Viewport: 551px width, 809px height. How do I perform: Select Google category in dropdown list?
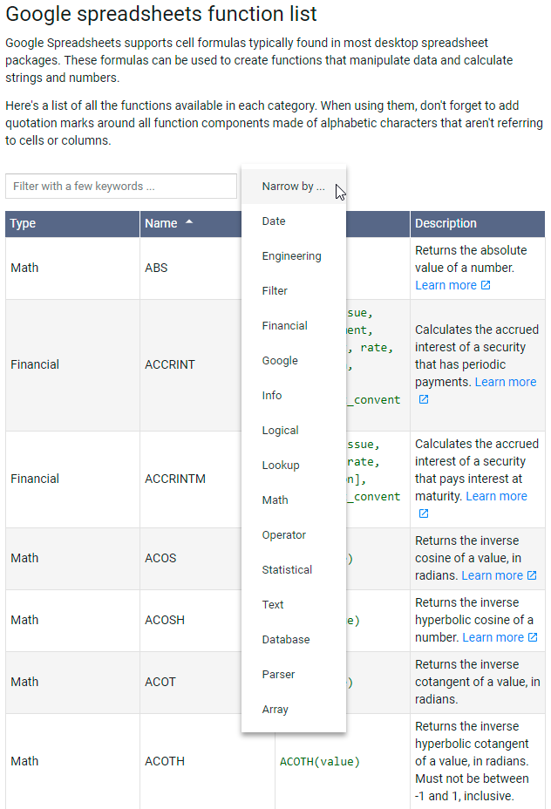pos(280,361)
